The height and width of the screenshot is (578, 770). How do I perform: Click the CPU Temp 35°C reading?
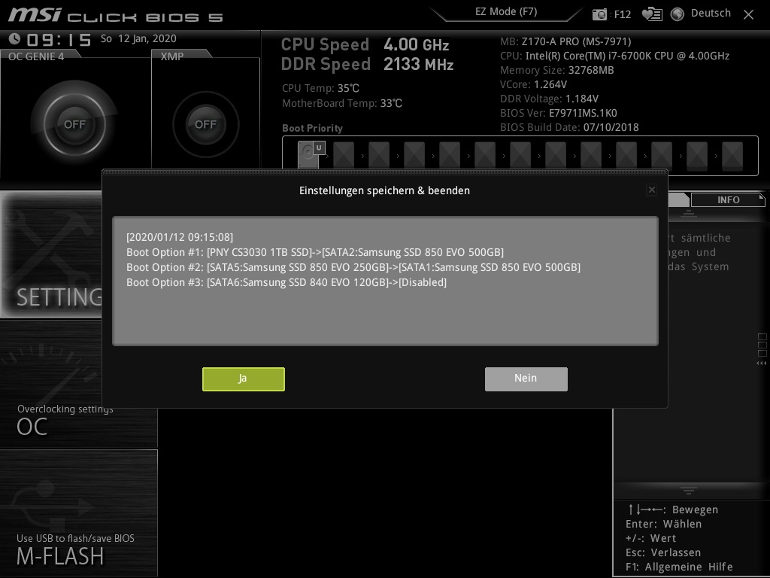pyautogui.click(x=320, y=89)
